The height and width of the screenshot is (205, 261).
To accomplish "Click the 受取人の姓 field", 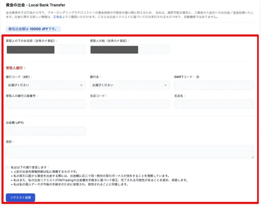I will 130,49.
